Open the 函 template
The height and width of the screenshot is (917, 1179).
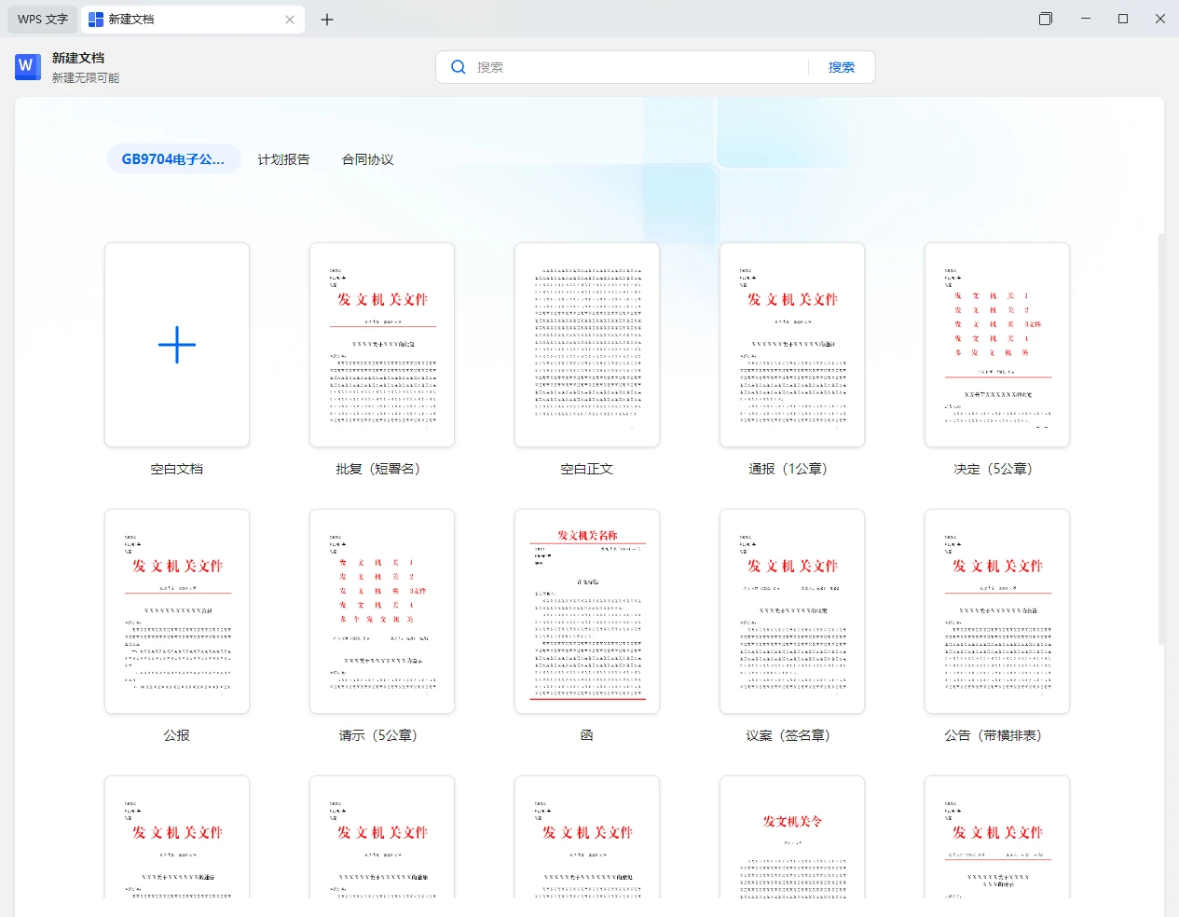586,611
